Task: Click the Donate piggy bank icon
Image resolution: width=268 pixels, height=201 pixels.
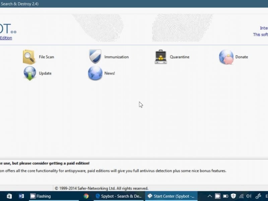Action: pyautogui.click(x=226, y=57)
